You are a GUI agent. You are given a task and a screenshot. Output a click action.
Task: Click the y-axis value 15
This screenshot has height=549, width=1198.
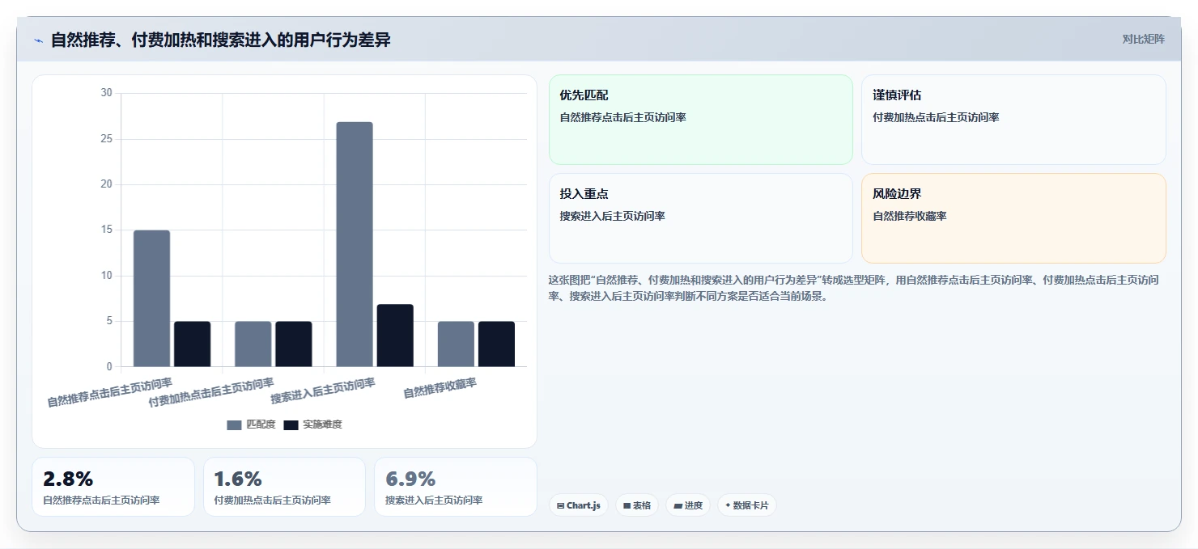106,230
